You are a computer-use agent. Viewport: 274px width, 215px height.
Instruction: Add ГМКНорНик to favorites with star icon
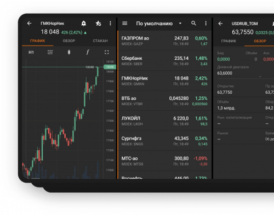98,24
